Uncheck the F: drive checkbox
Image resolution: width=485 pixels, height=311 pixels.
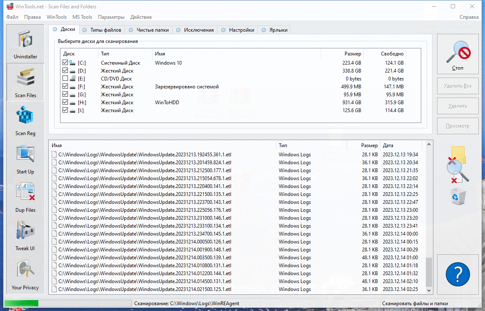click(65, 86)
